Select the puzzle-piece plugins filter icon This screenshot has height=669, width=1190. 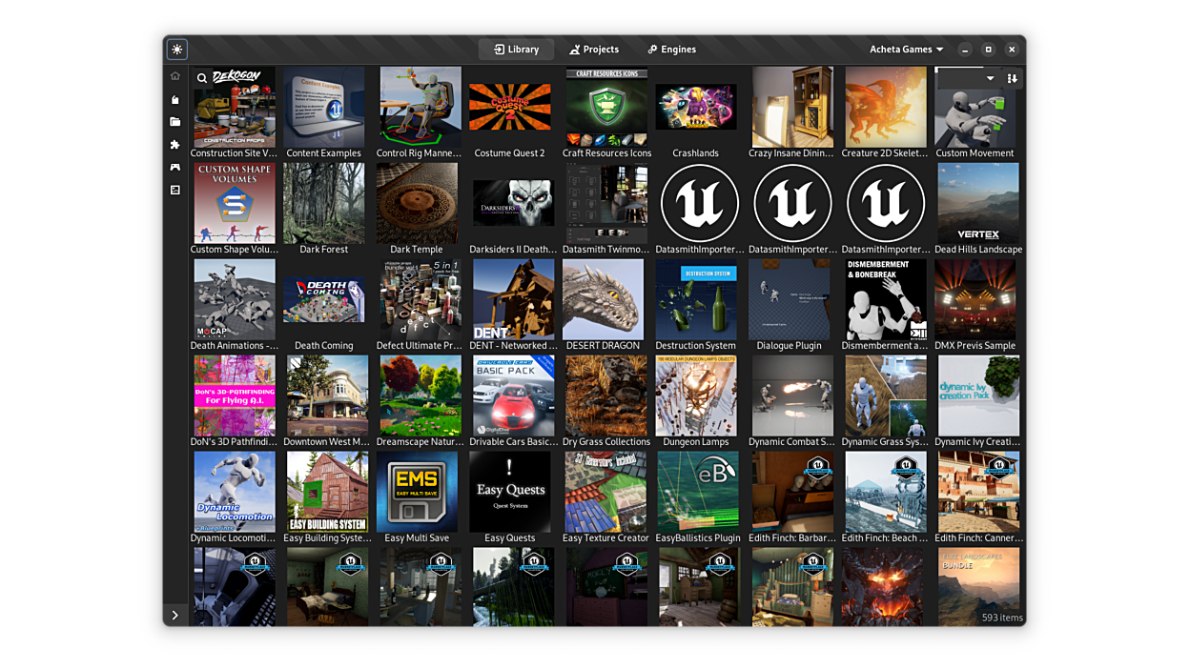[175, 145]
